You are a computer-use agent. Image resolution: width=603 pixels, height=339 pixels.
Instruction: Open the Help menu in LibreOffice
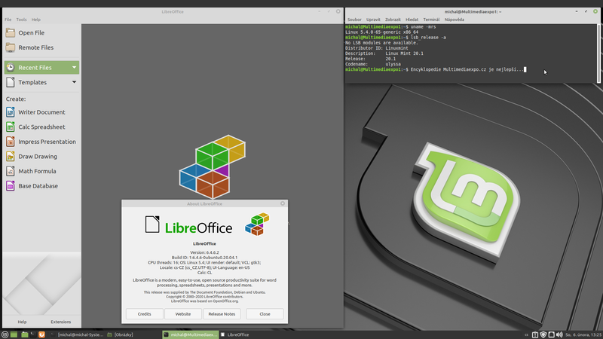coord(35,20)
